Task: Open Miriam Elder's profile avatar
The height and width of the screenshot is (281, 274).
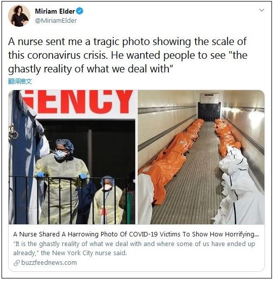Action: [x=19, y=16]
